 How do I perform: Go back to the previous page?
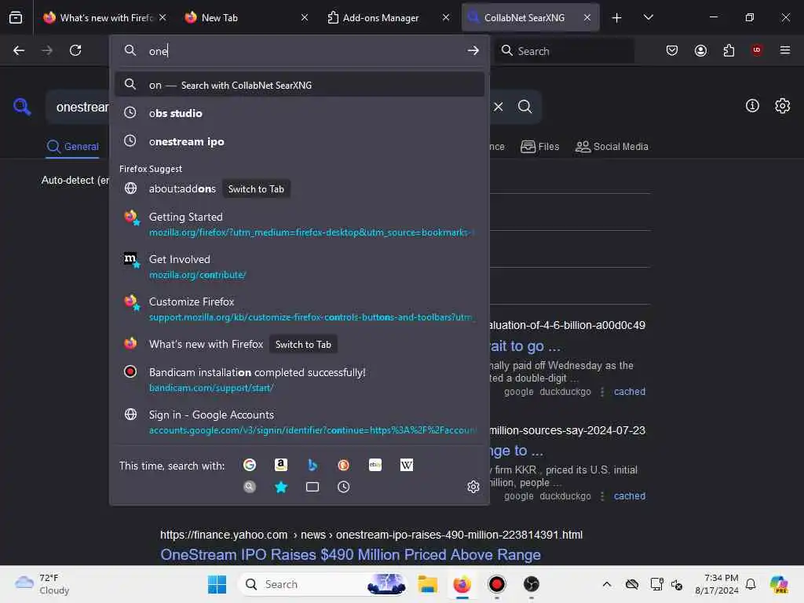[x=19, y=50]
